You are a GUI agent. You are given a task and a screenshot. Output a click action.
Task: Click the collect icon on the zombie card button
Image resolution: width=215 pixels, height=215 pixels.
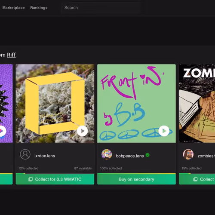(x=195, y=179)
